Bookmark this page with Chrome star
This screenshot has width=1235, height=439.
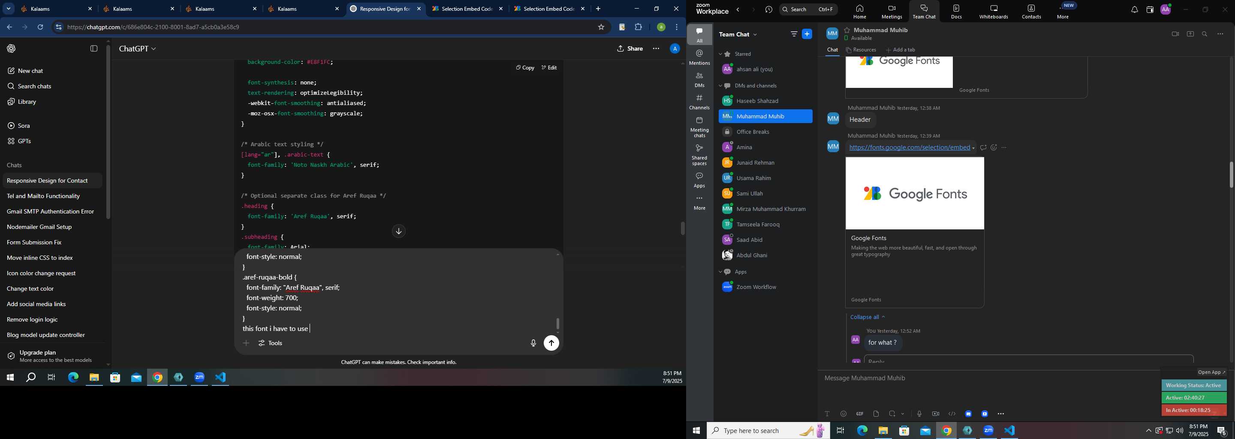tap(601, 27)
